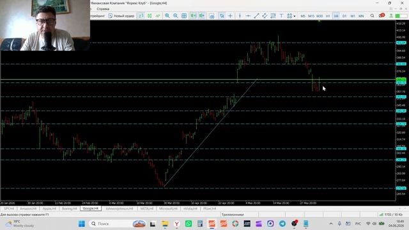
Task: Open notifications with red badge
Action: click(382, 15)
